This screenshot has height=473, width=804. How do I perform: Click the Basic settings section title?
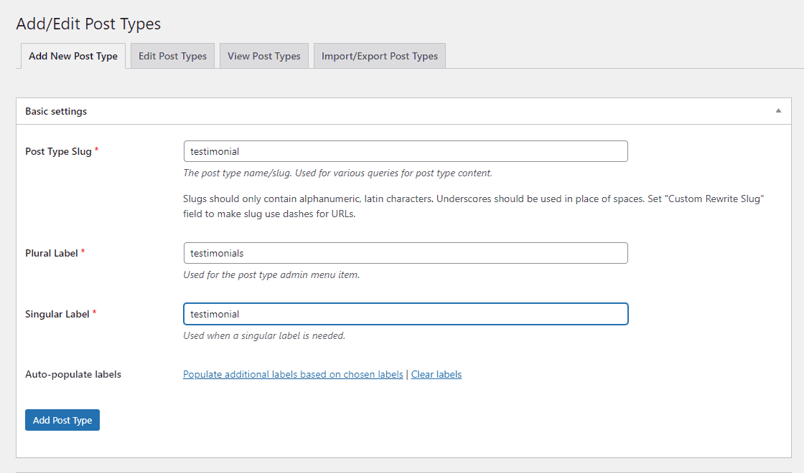pyautogui.click(x=56, y=111)
